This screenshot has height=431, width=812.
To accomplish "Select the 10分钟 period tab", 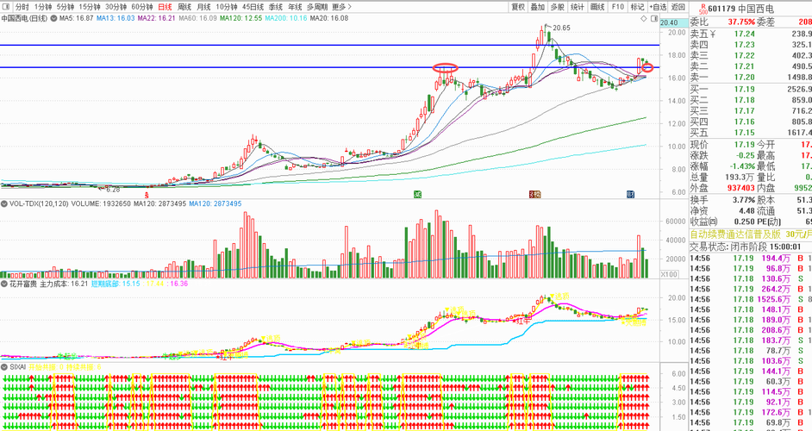I will pos(227,7).
